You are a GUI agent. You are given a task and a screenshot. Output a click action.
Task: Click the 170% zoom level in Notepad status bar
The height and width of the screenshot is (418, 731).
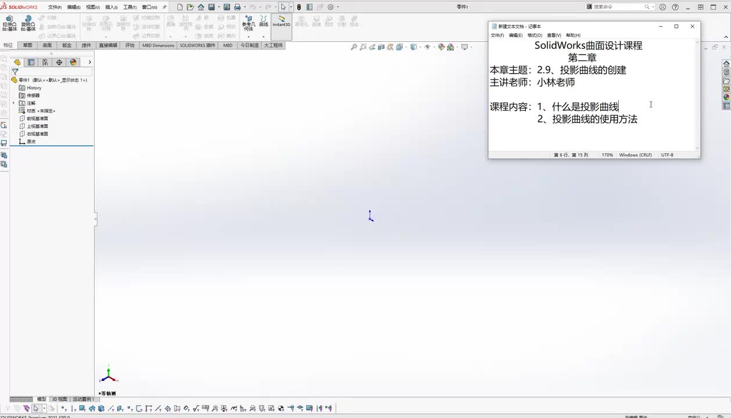[607, 155]
